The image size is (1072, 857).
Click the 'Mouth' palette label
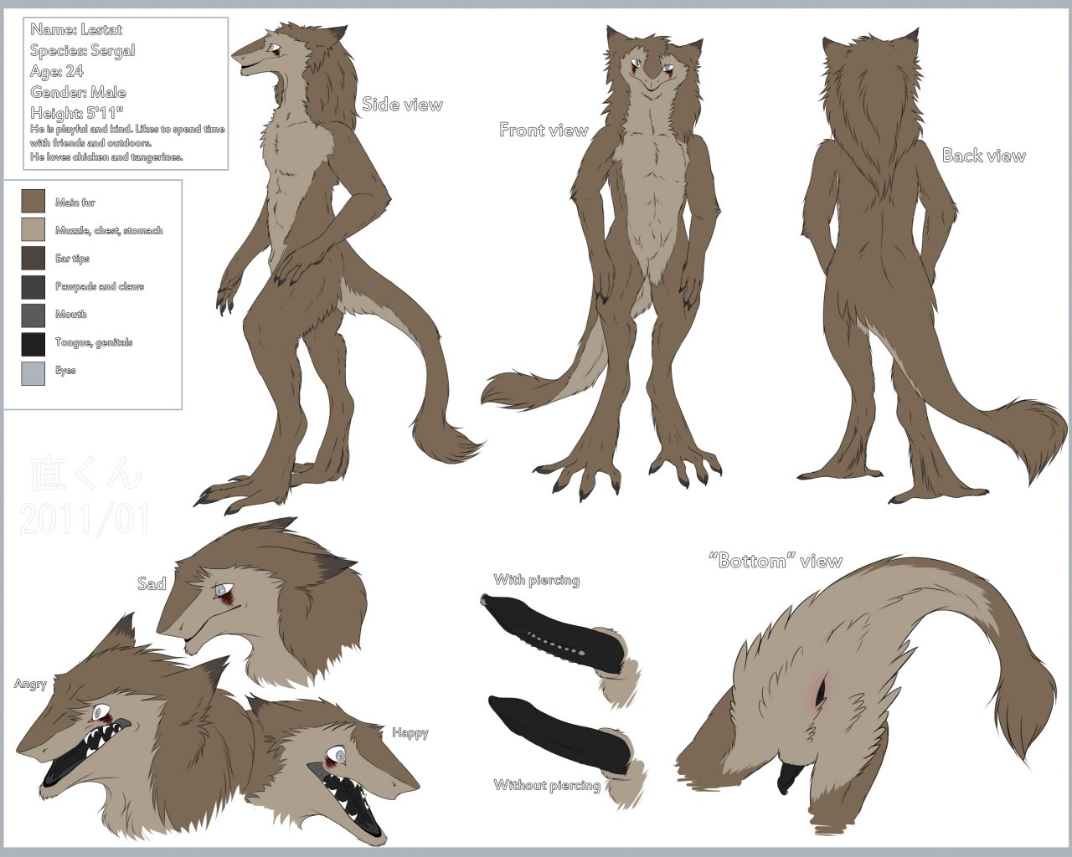pos(71,315)
